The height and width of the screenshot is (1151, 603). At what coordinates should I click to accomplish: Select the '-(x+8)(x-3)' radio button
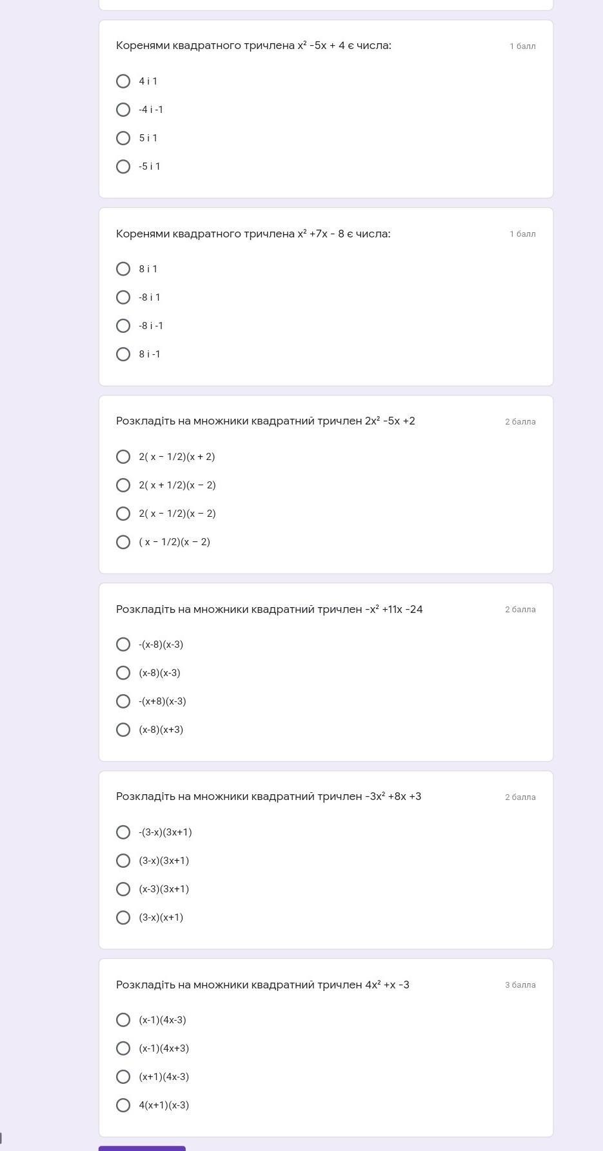tap(123, 701)
